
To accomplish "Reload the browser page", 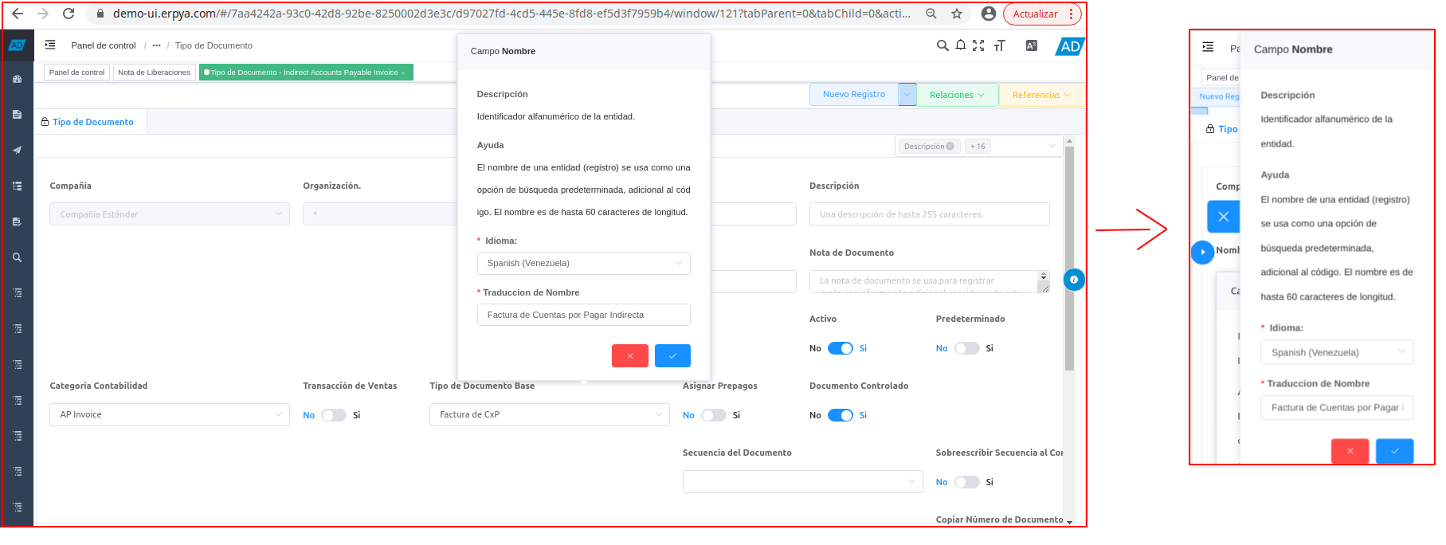I will pyautogui.click(x=69, y=14).
